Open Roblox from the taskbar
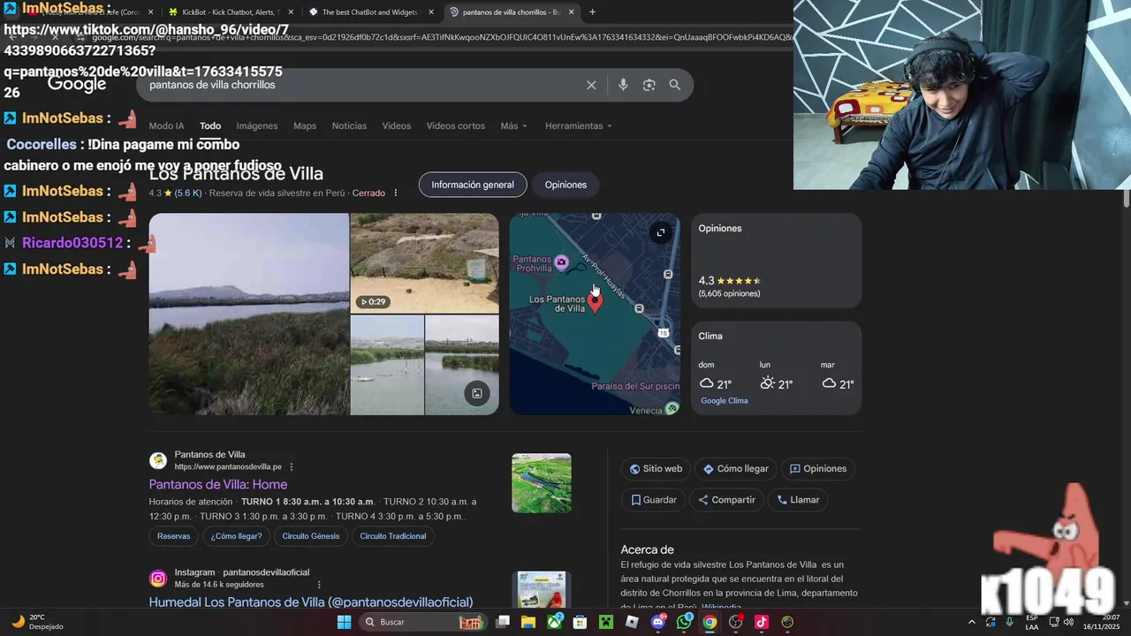1131x636 pixels. [632, 622]
